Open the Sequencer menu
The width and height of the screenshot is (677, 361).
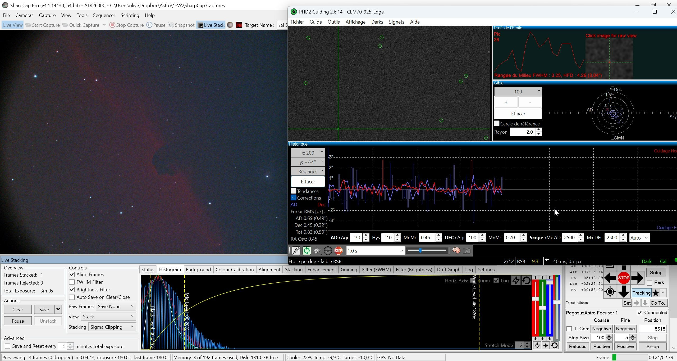(x=104, y=15)
